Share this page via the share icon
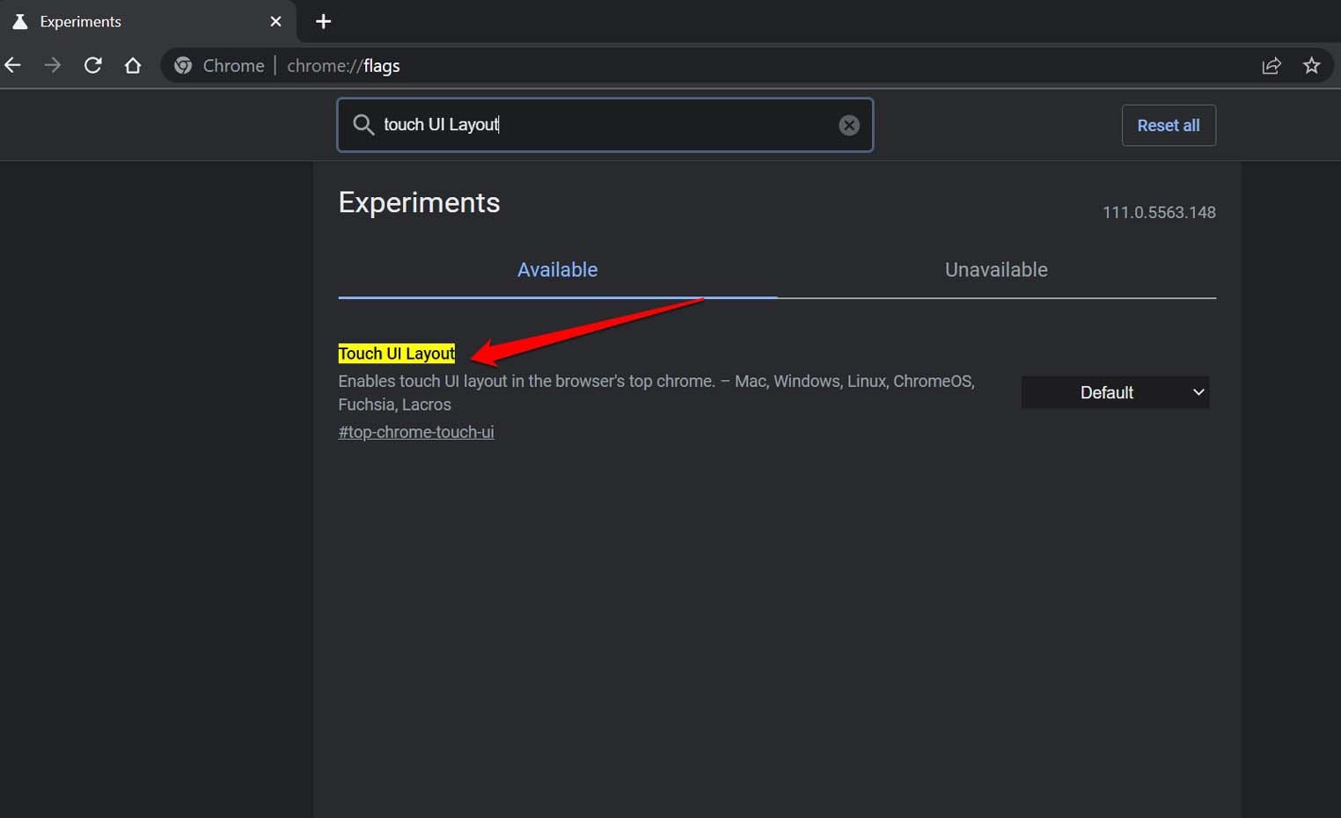Screen dimensions: 1341x818 tap(1271, 66)
